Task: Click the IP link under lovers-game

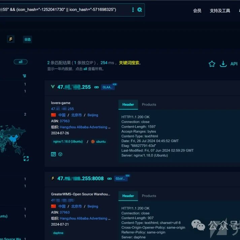Action: [62, 109]
